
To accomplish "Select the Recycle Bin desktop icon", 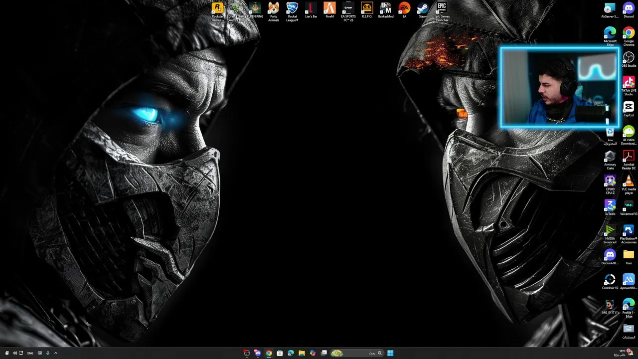I will 610,136.
